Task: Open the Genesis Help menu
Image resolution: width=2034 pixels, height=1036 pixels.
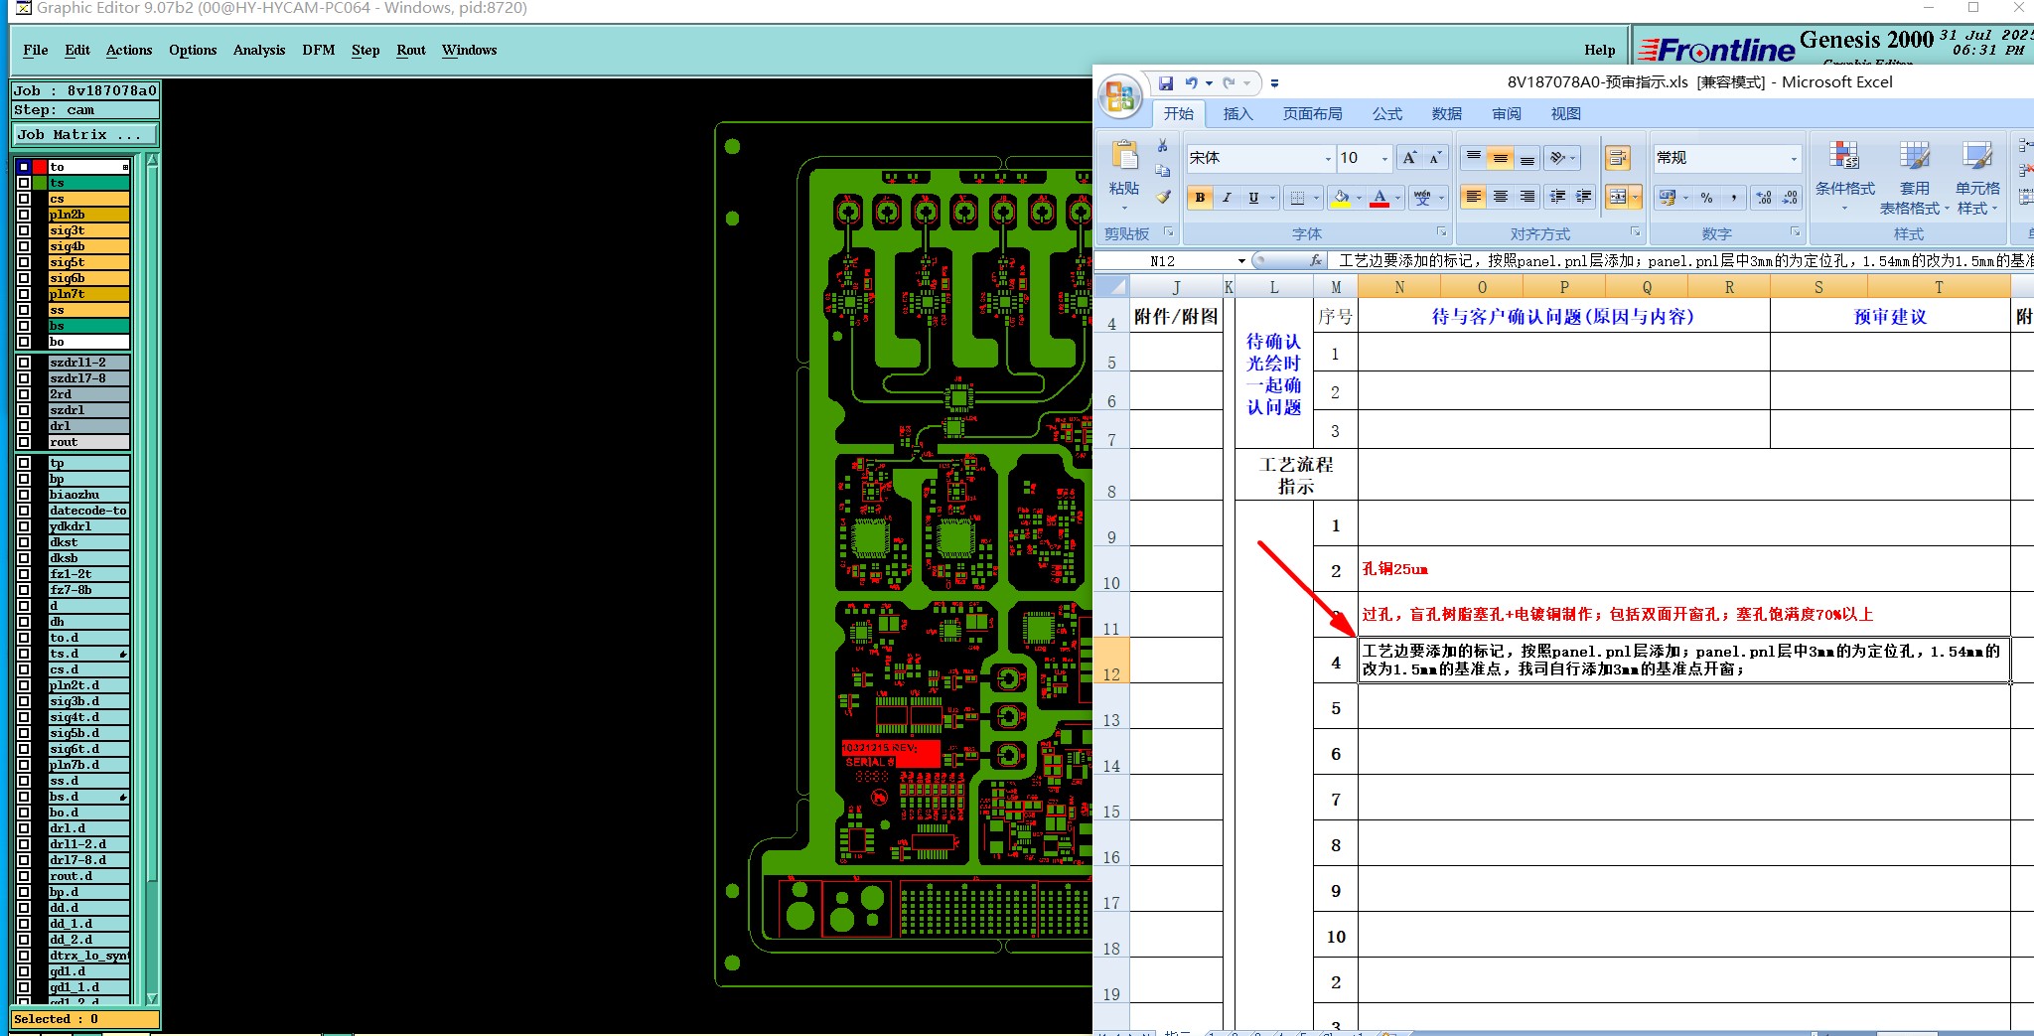Action: coord(1599,50)
